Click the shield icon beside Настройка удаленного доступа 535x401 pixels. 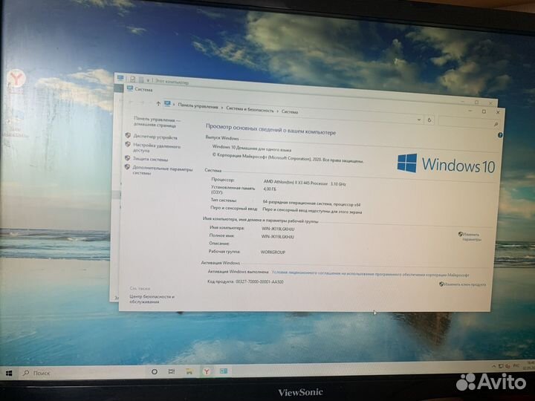(128, 145)
